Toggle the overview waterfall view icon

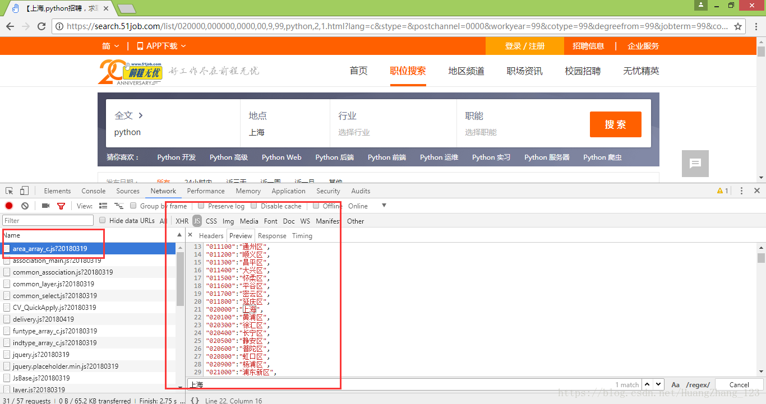(x=119, y=206)
